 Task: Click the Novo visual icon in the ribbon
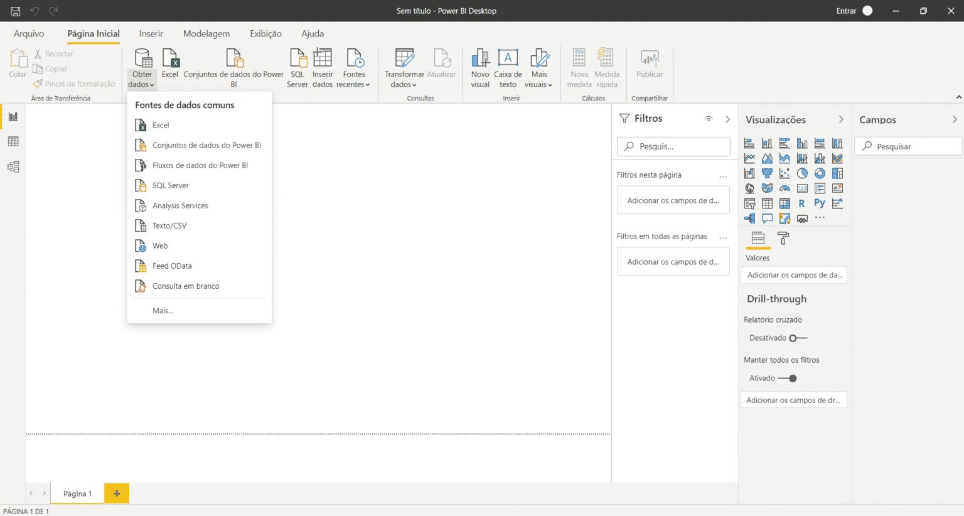click(x=480, y=66)
